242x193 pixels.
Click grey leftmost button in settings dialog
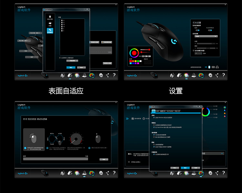coord(175,168)
